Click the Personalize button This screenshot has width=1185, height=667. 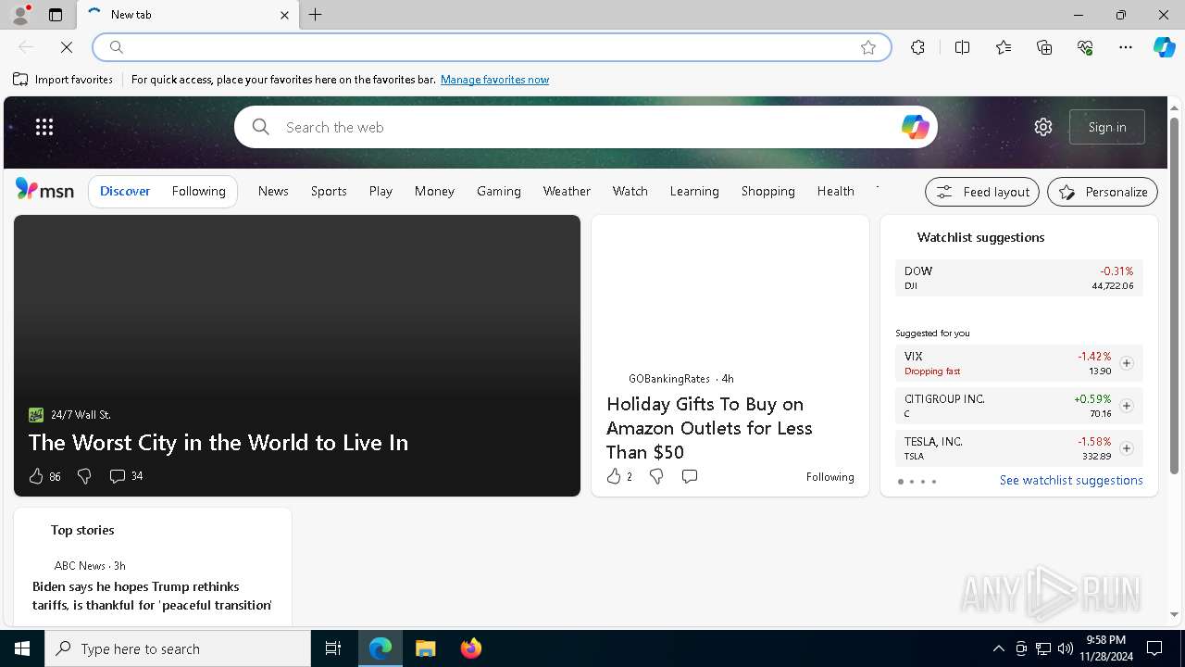click(x=1103, y=192)
